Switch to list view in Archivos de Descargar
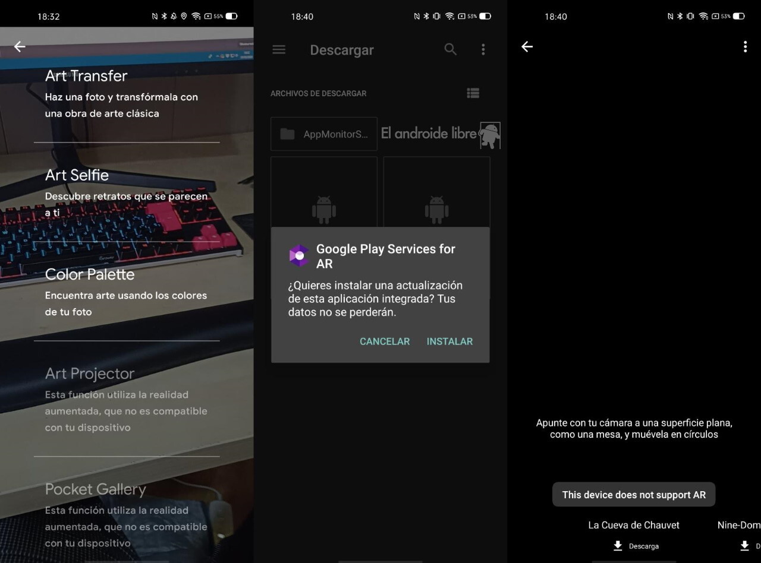761x563 pixels. pos(473,93)
